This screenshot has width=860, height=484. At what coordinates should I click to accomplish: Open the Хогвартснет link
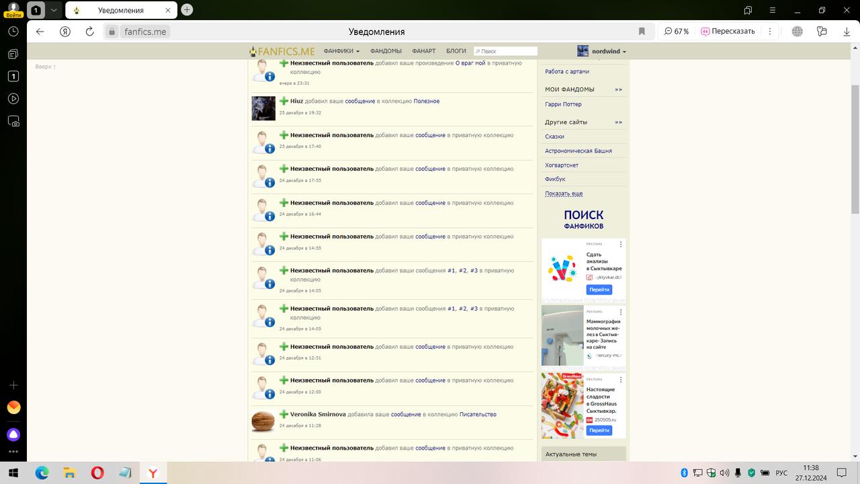pos(562,165)
